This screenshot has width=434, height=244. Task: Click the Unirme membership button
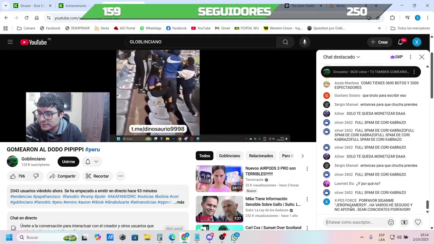pyautogui.click(x=68, y=162)
